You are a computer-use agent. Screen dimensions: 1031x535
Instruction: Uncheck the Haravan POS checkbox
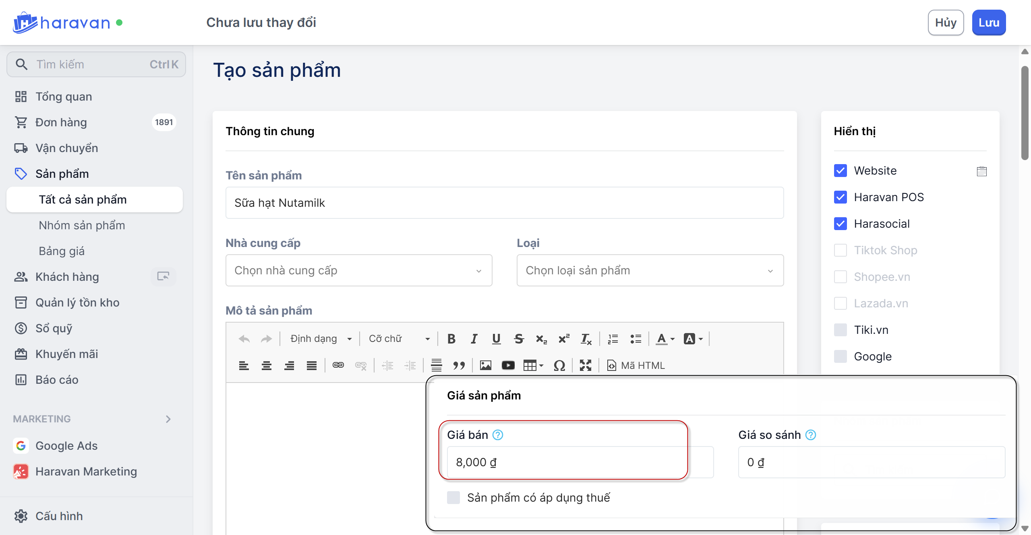pos(841,197)
